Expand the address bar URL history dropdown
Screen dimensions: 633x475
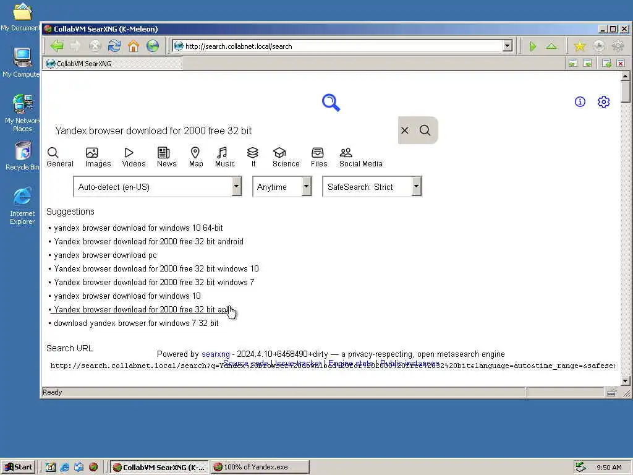(508, 46)
